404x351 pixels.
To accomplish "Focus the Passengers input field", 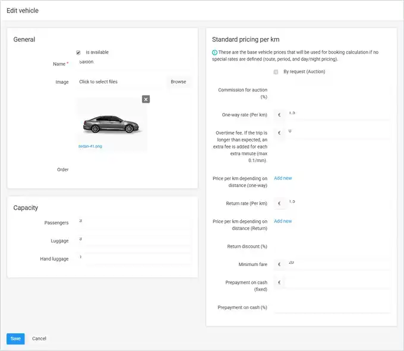I will coord(134,223).
